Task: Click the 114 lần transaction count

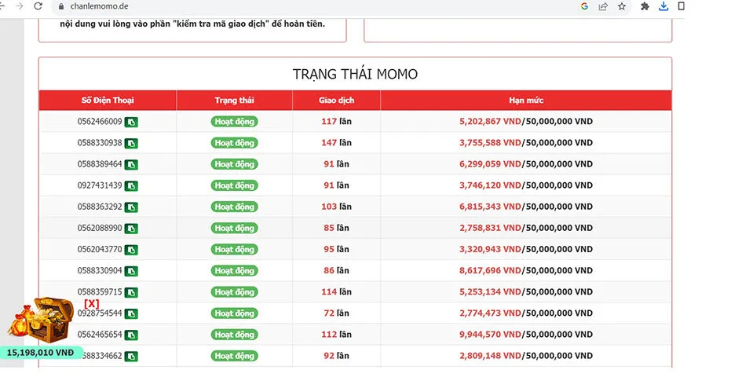Action: (337, 292)
